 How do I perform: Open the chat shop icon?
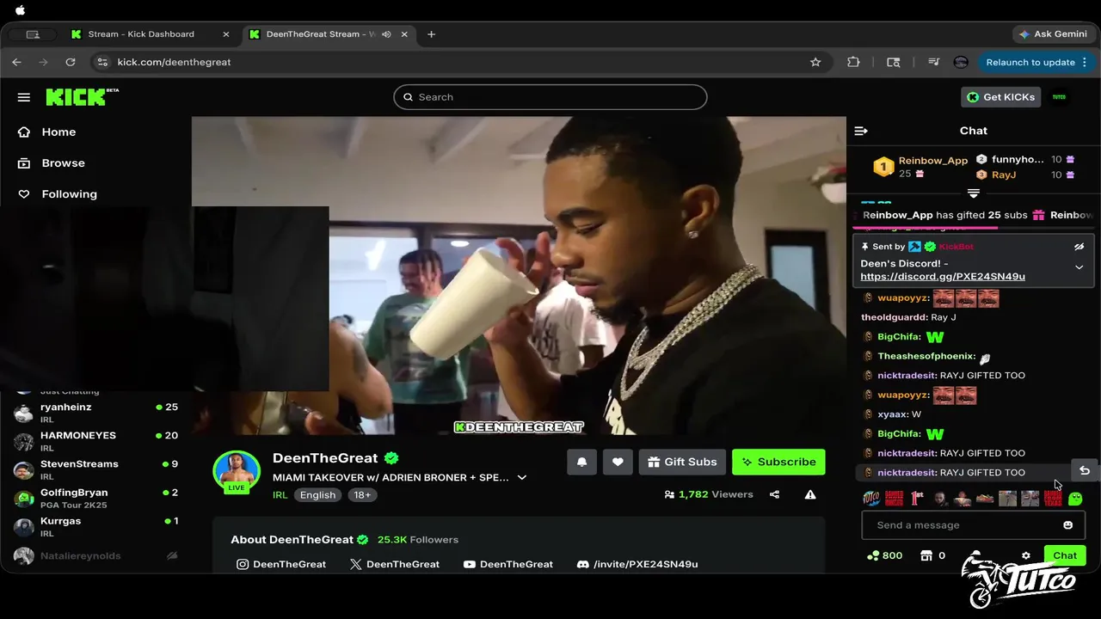point(926,555)
